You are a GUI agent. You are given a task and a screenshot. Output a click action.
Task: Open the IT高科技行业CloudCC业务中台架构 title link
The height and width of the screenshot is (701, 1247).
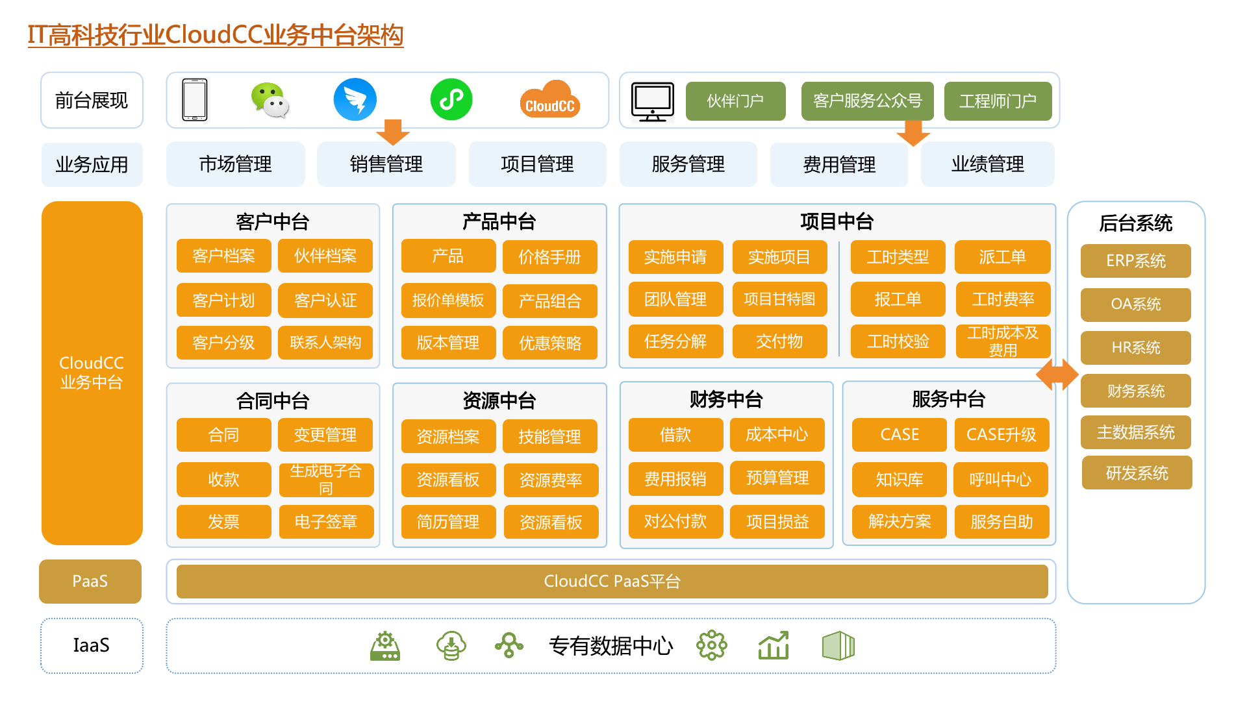click(x=216, y=35)
